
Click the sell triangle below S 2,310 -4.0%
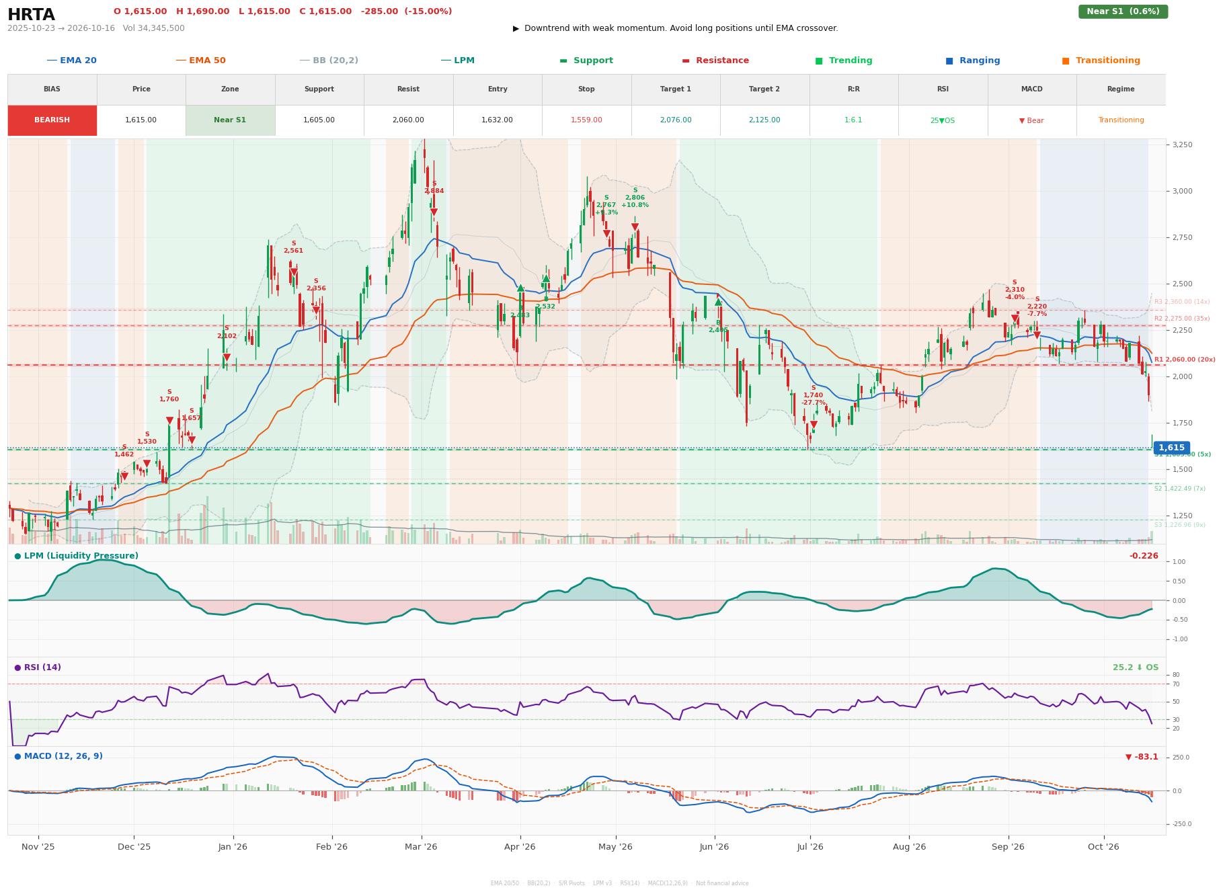point(1015,319)
